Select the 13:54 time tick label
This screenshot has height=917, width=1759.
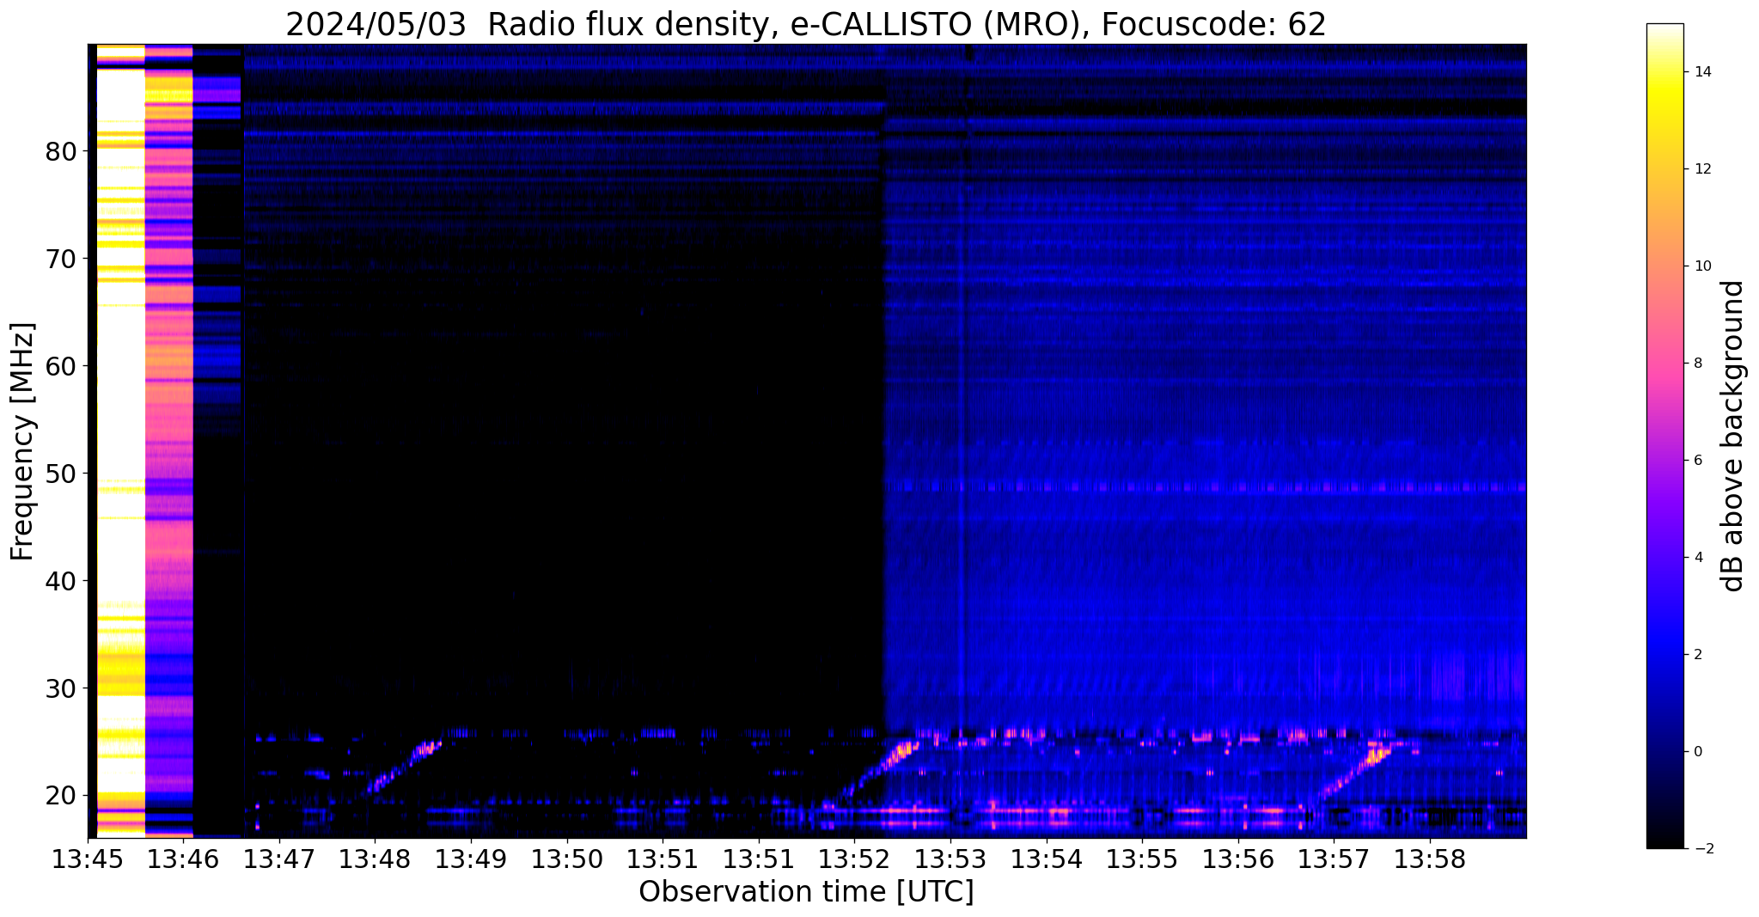1046,858
